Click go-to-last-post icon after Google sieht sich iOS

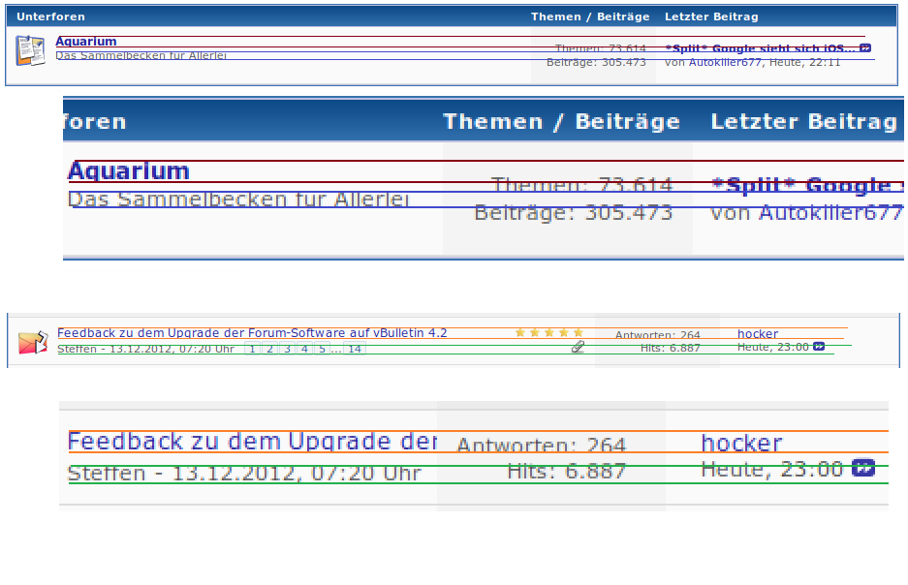tap(865, 48)
